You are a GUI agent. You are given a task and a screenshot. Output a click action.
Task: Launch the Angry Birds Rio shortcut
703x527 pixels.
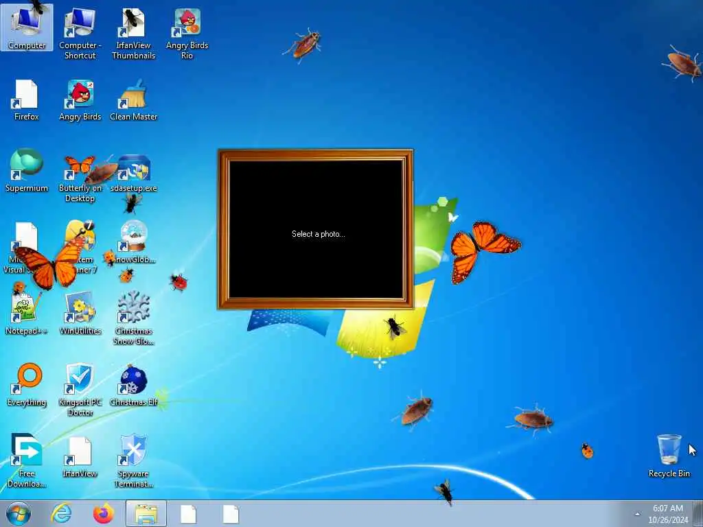187,34
